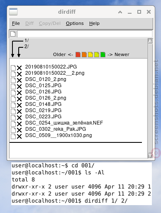Open the dirdiff window menu icon

click(x=13, y=12)
